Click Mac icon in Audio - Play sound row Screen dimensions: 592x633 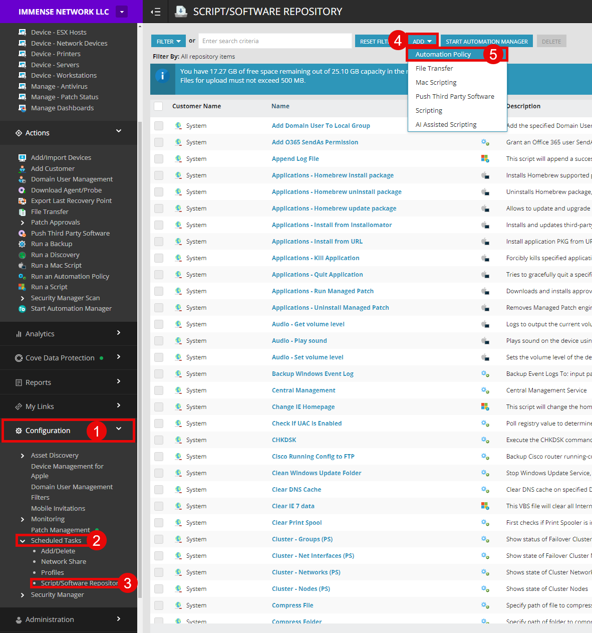coord(485,341)
